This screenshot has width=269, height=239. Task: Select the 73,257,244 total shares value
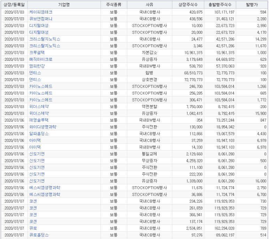click(225, 120)
